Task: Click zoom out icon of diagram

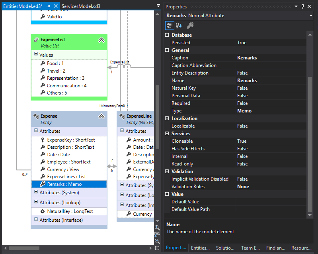Action: click(x=157, y=241)
